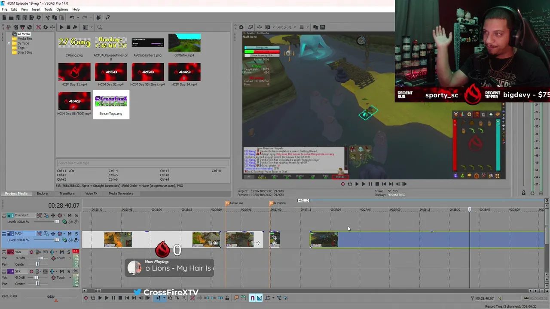
Task: Click Record on the timeline transport bar
Action: pyautogui.click(x=86, y=298)
